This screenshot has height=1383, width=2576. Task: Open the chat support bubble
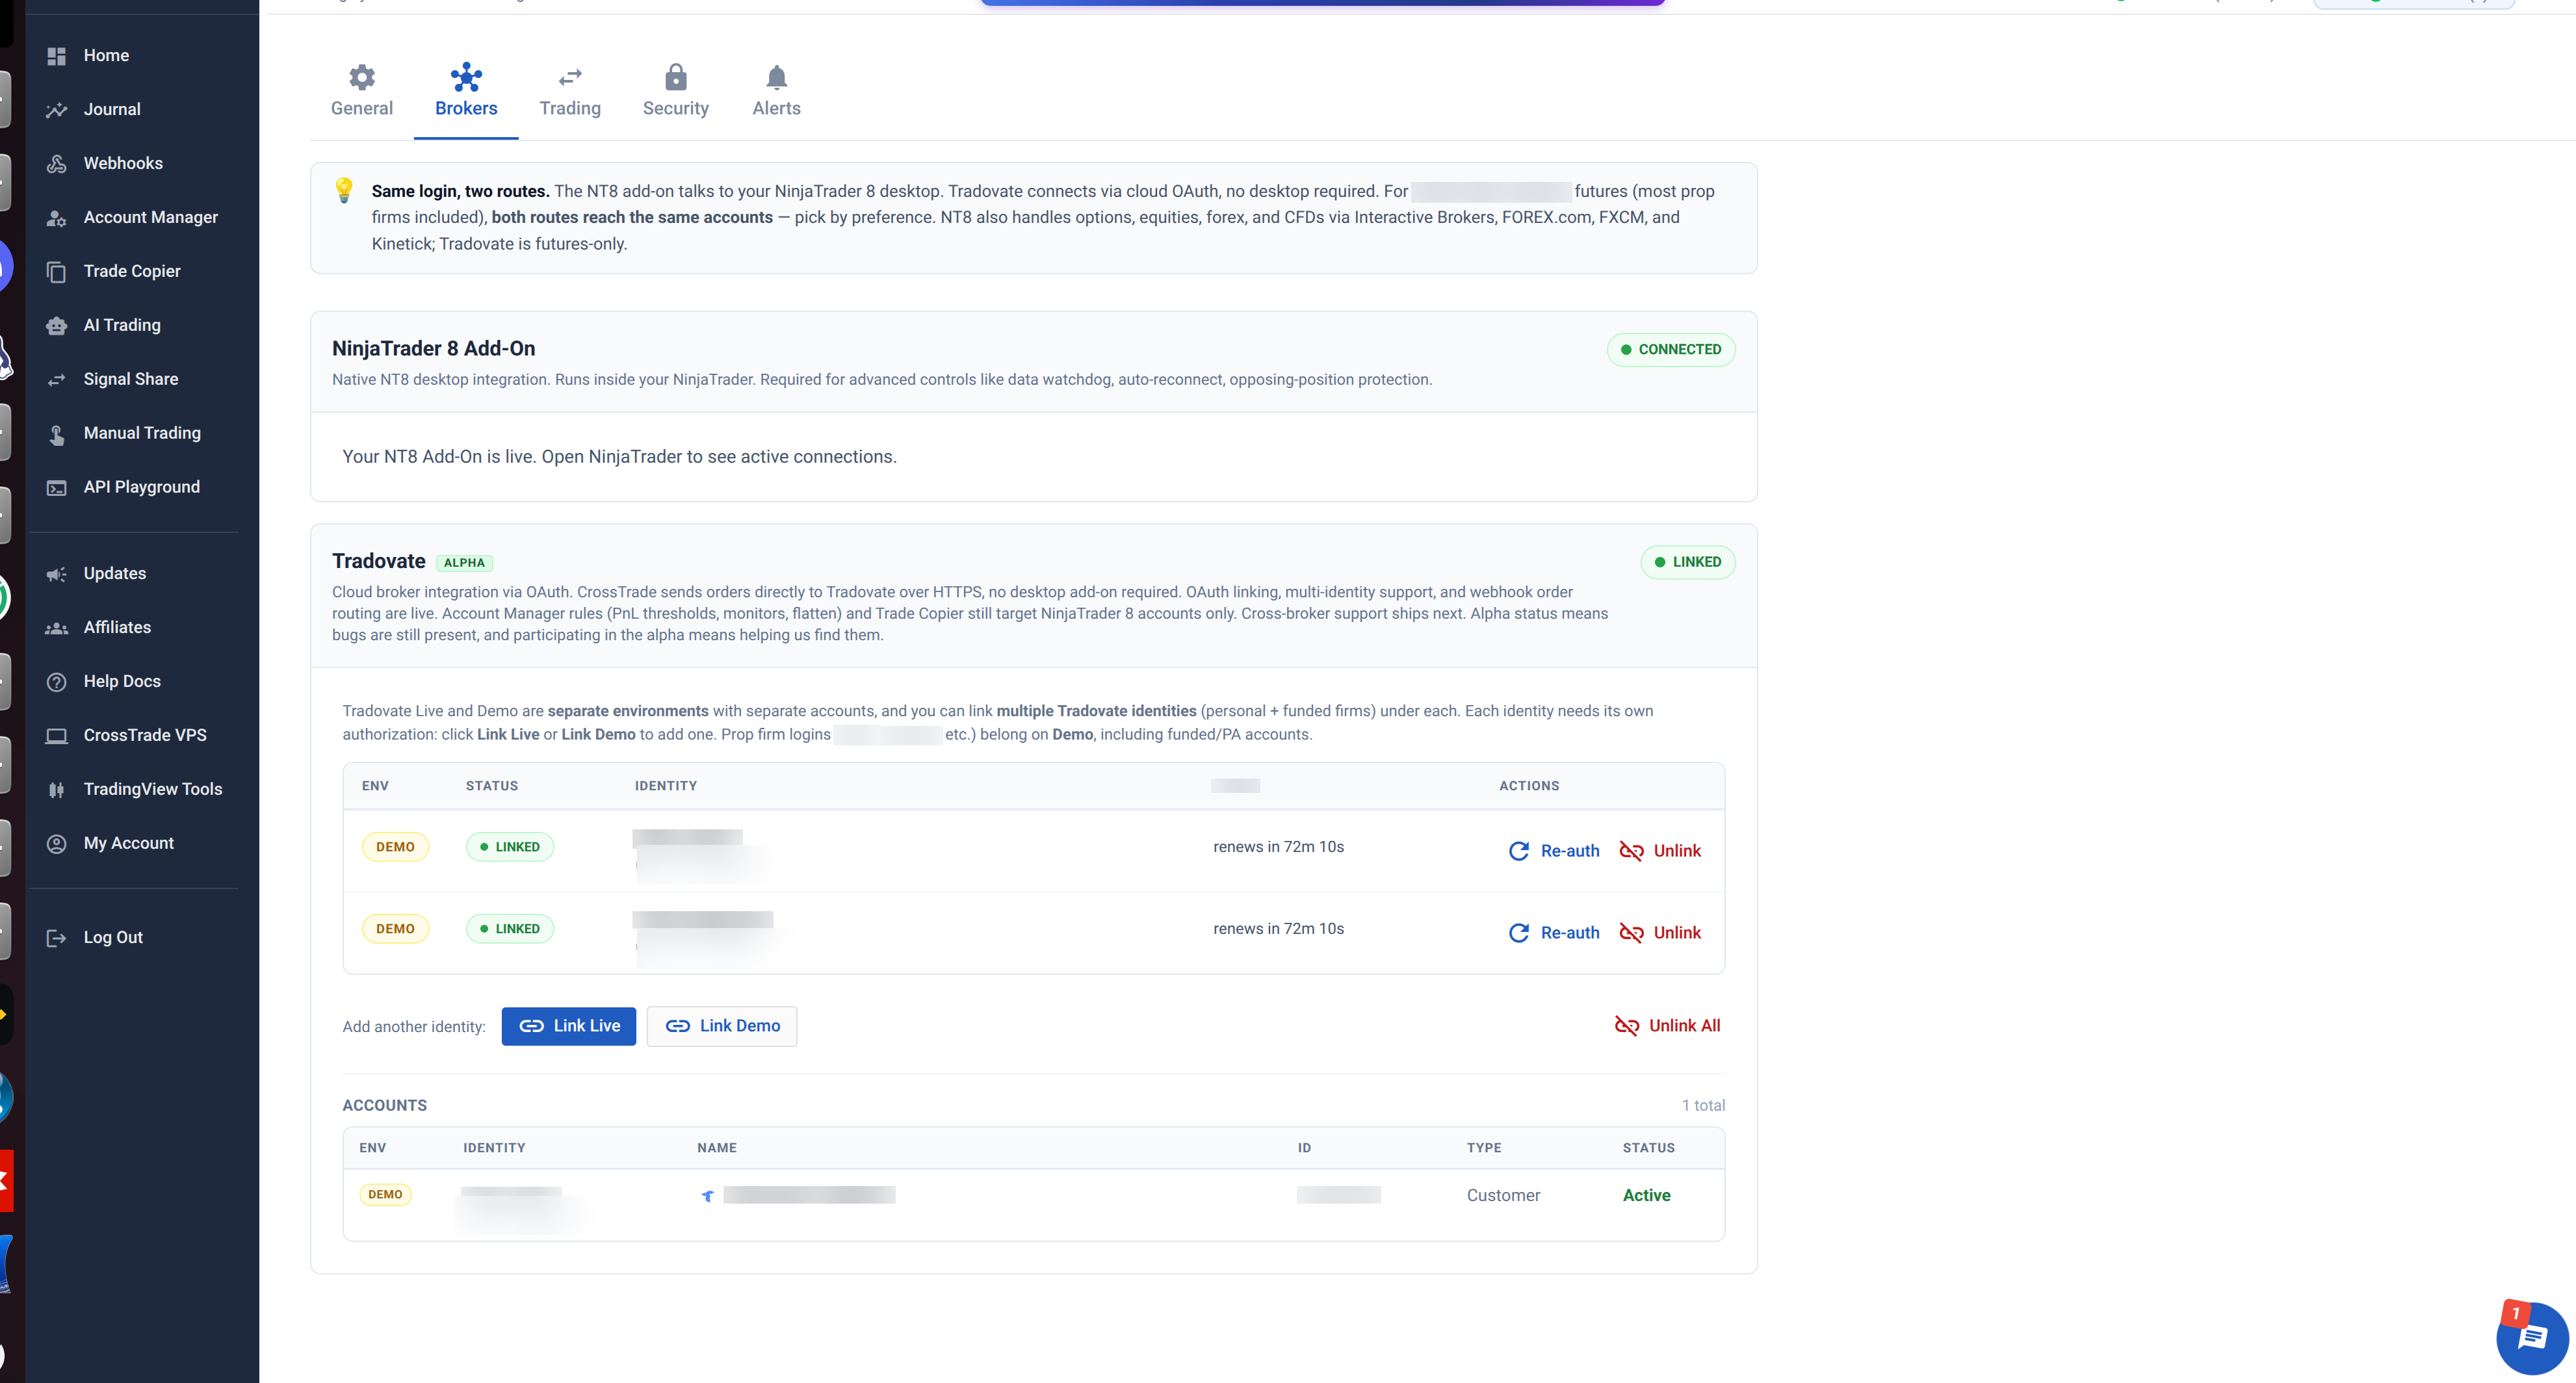click(2531, 1337)
